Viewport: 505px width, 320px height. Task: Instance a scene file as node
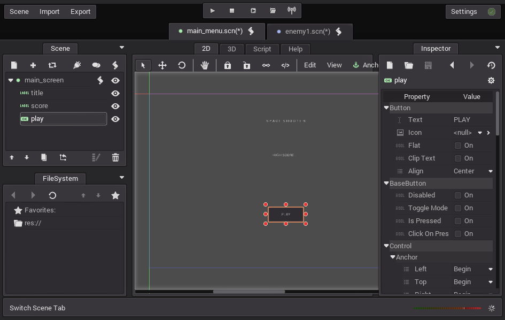point(52,65)
